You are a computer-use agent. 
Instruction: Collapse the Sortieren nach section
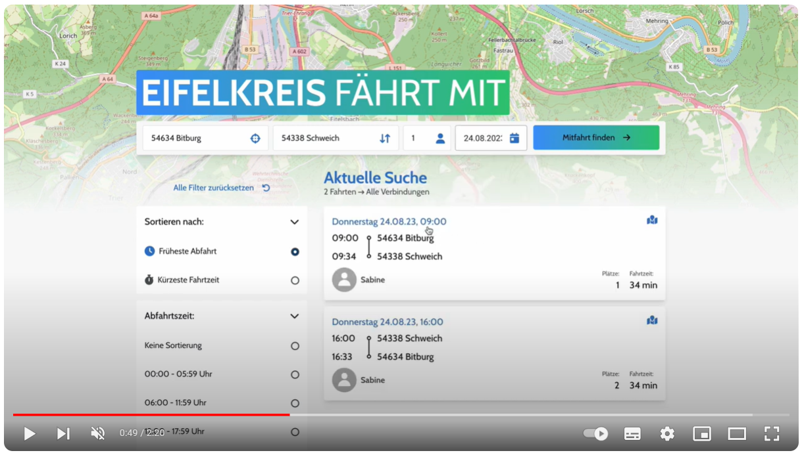tap(295, 222)
